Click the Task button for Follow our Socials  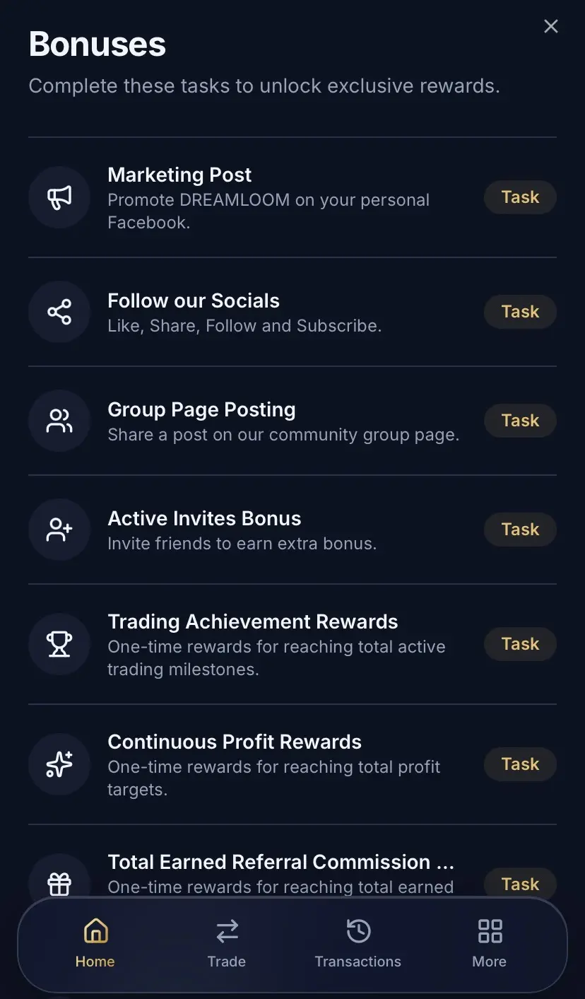520,312
